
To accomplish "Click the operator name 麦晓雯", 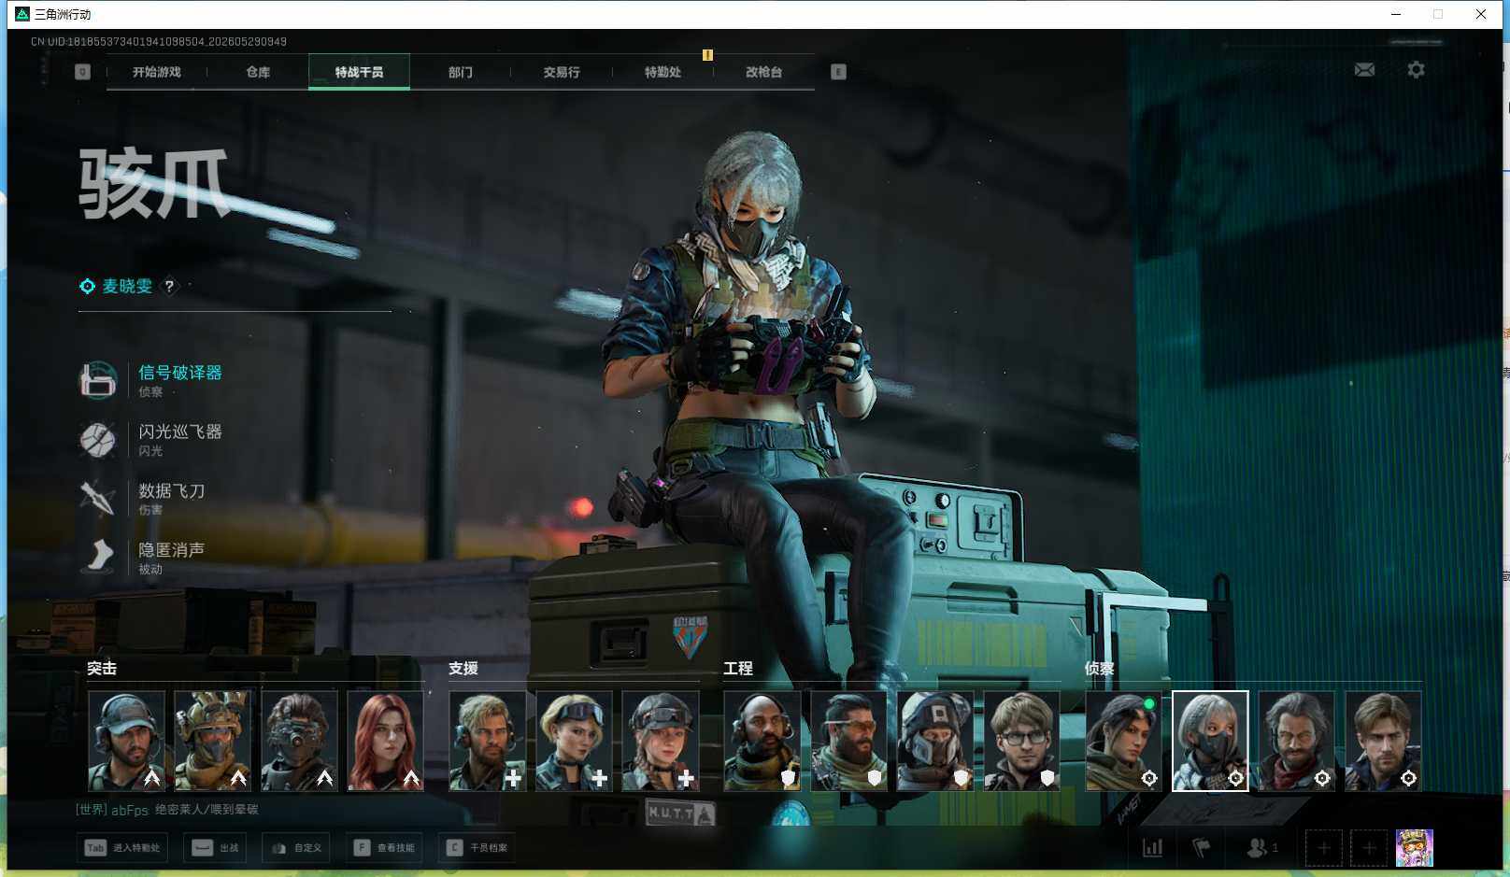I will pyautogui.click(x=127, y=287).
